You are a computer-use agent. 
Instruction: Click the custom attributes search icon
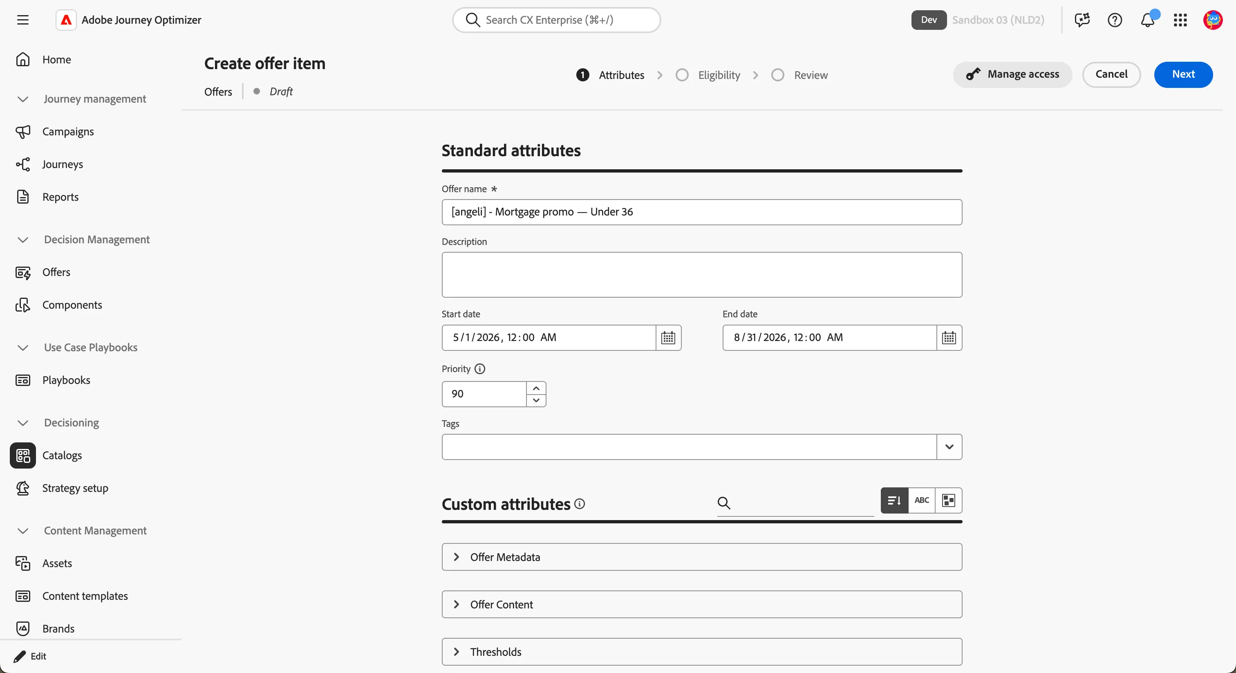pyautogui.click(x=723, y=503)
